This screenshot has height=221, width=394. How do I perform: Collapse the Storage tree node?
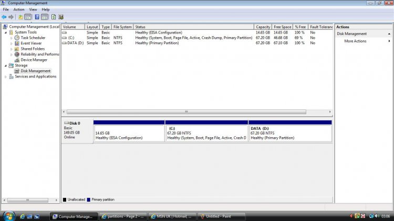(6, 65)
